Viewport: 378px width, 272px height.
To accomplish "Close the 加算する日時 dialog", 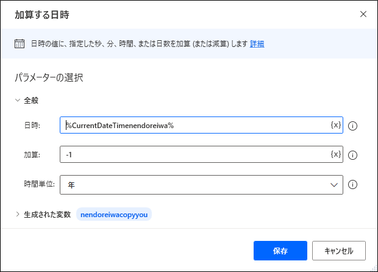I will [x=363, y=14].
